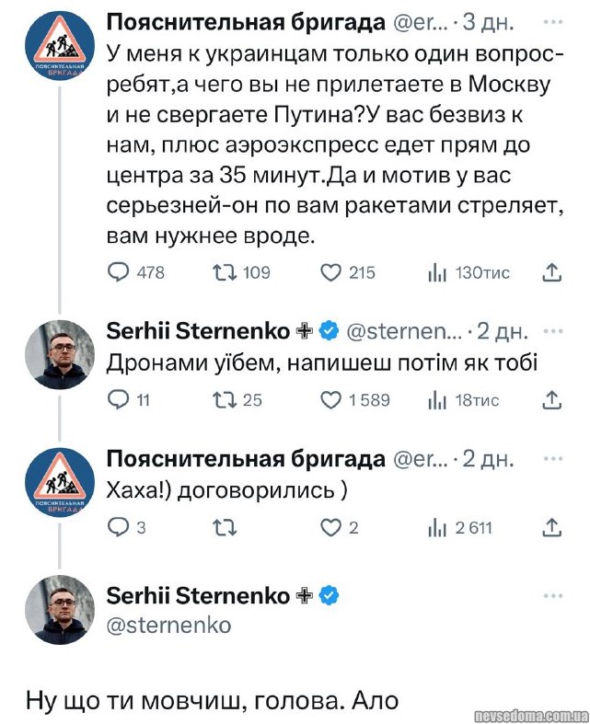
Task: Reply to the first tweet with 478 replies
Action: coord(119,272)
